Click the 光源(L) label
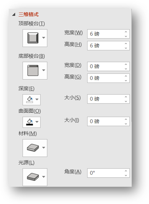The width and height of the screenshot is (149, 204). coord(26,163)
